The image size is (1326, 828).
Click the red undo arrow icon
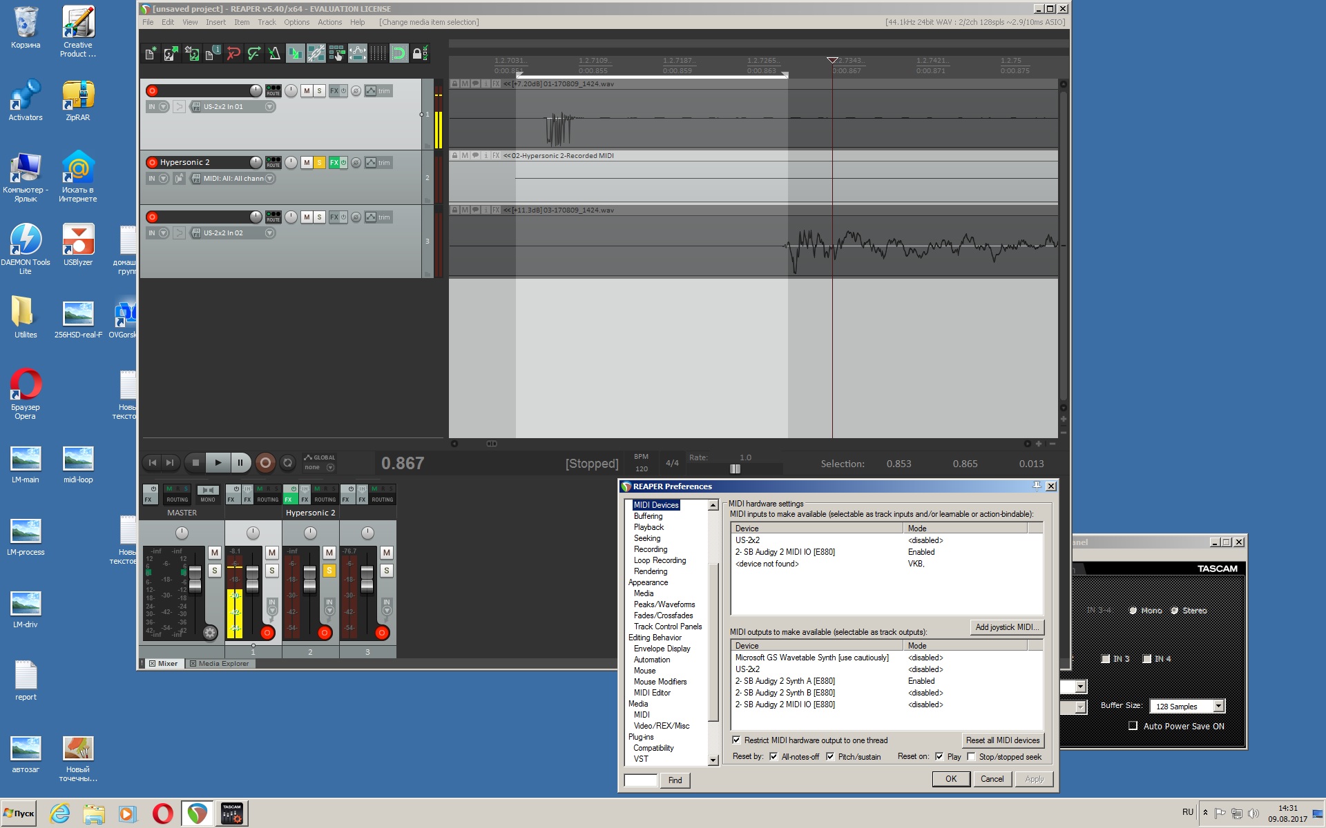point(233,53)
